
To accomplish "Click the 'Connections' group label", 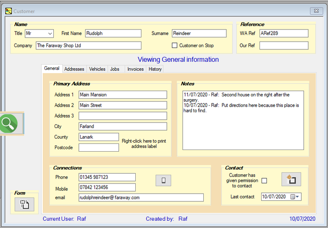I will pos(67,168).
